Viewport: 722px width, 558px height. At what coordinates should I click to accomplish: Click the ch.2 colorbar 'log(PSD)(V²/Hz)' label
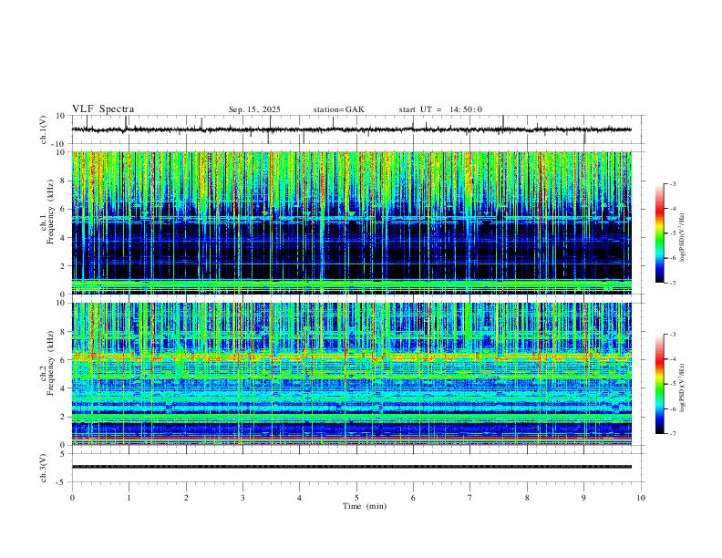(683, 387)
